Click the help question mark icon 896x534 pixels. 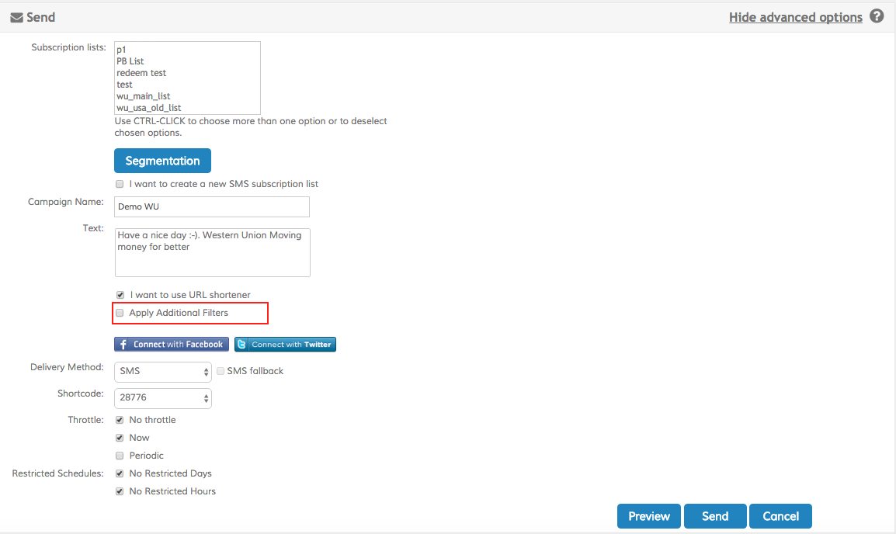tap(877, 16)
